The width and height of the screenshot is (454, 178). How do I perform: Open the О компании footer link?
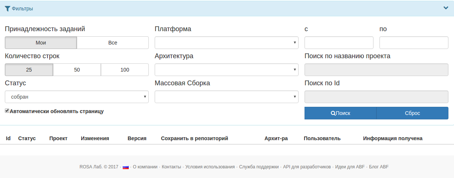[x=145, y=167]
